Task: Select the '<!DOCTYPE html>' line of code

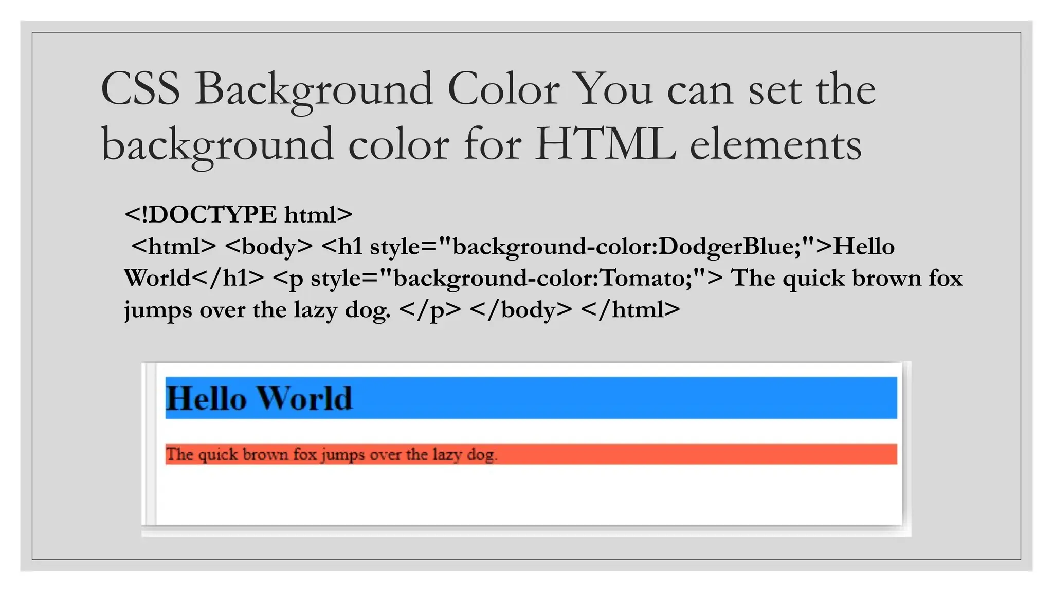Action: tap(239, 214)
